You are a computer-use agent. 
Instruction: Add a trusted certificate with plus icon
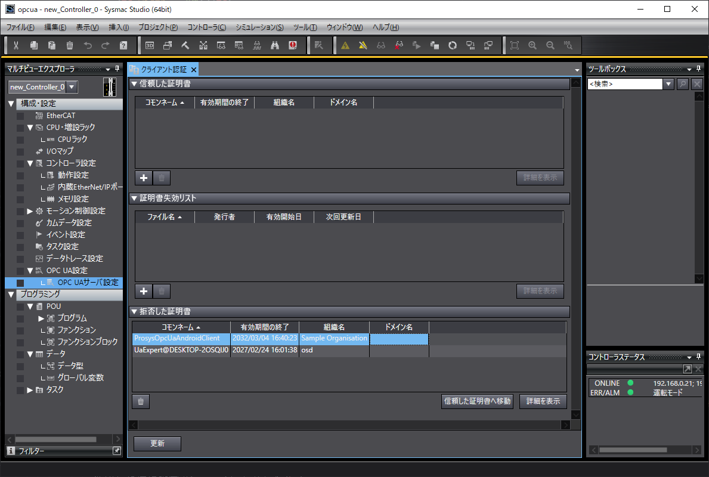143,178
